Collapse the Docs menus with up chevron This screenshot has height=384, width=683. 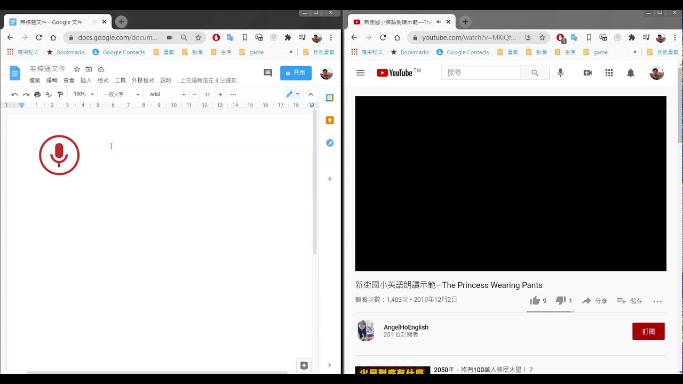pos(311,94)
